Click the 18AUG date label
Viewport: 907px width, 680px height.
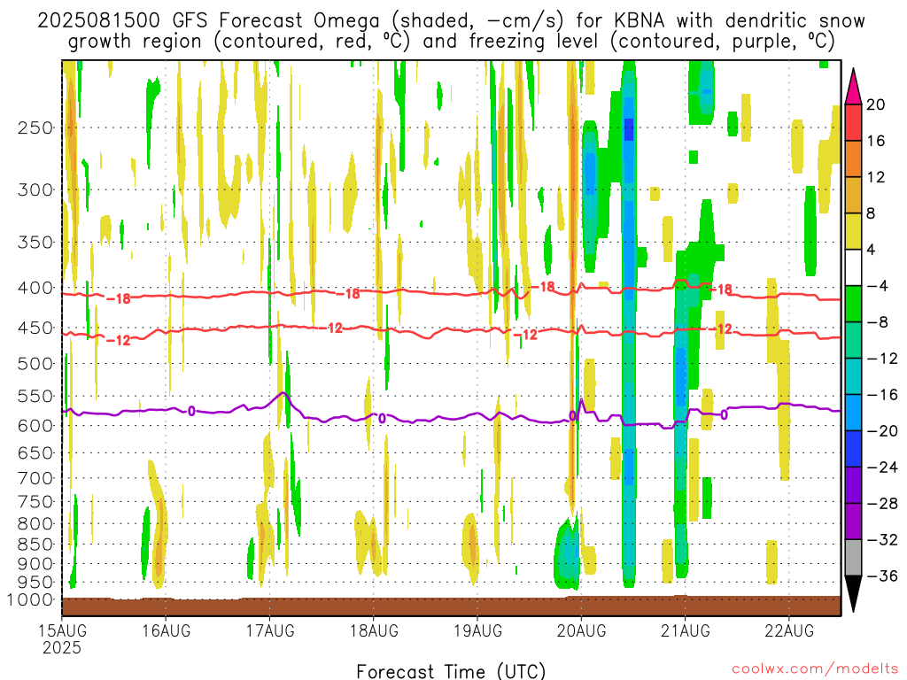pos(374,630)
